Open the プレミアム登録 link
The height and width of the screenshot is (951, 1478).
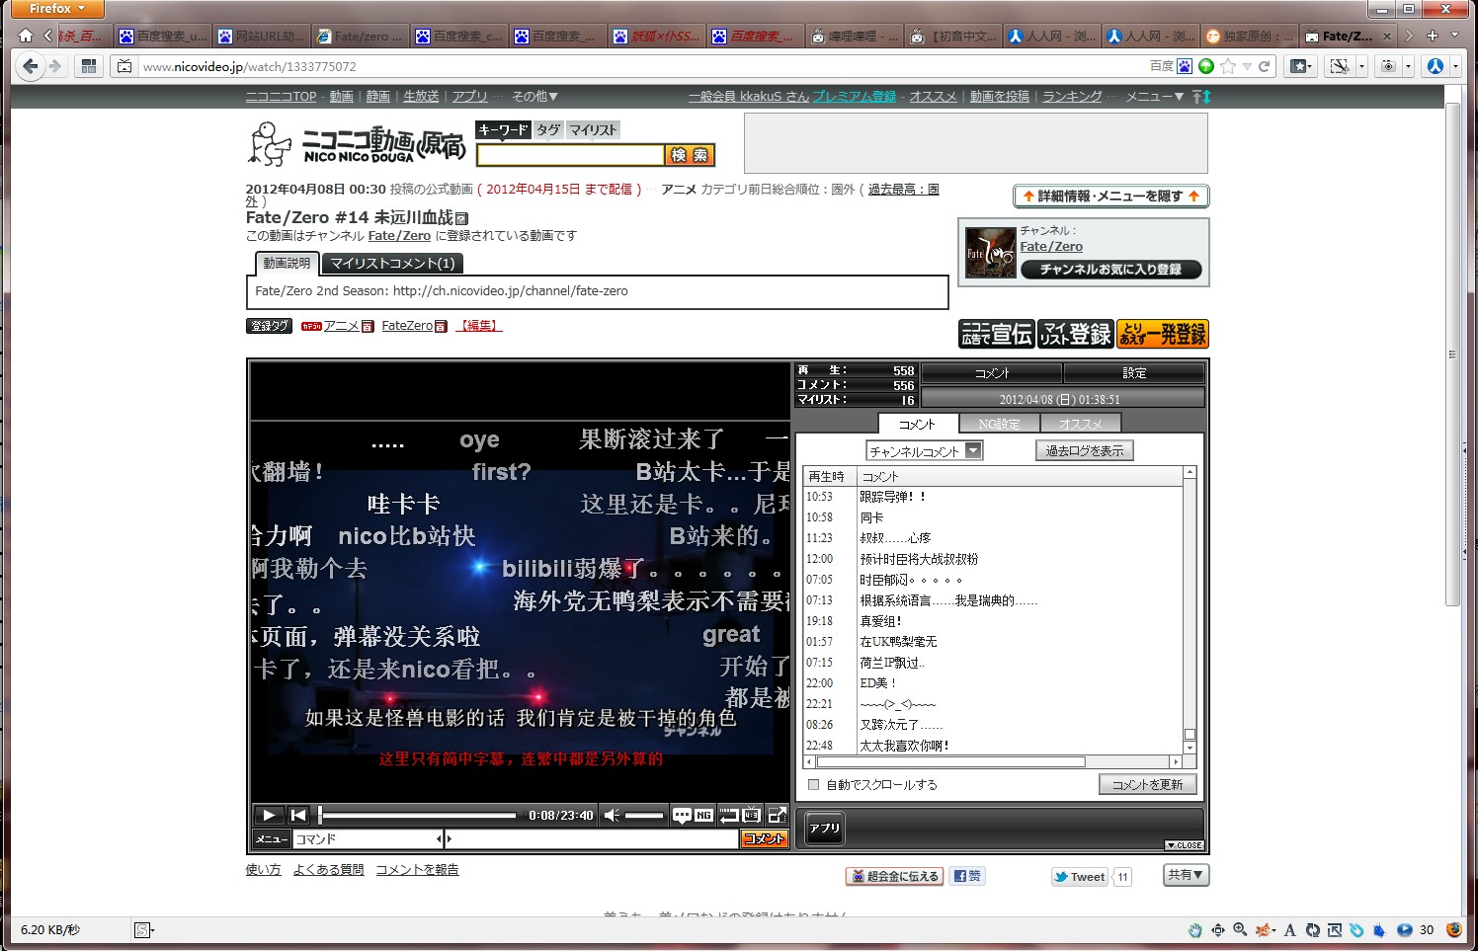click(x=855, y=97)
